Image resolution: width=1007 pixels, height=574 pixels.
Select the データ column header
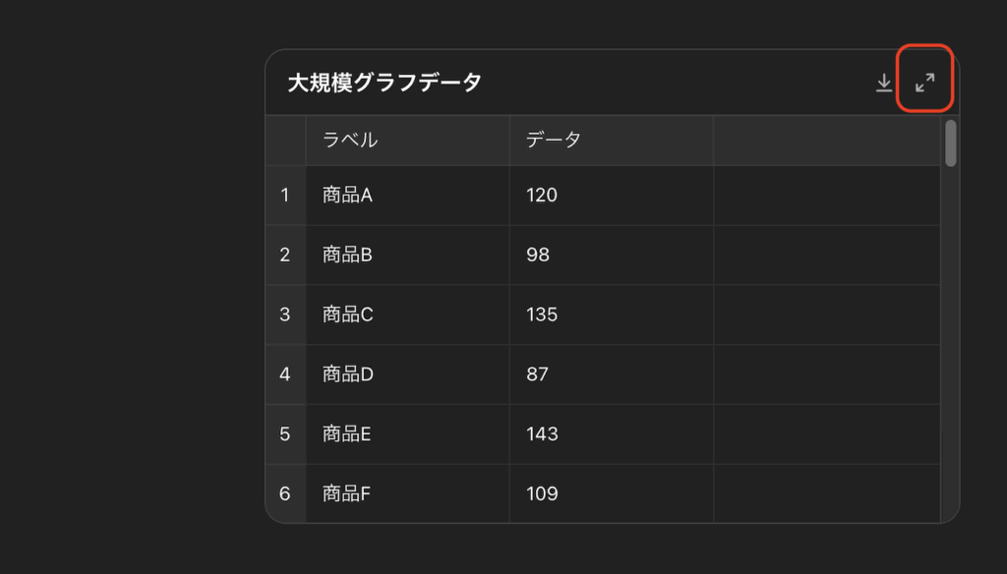(x=612, y=140)
